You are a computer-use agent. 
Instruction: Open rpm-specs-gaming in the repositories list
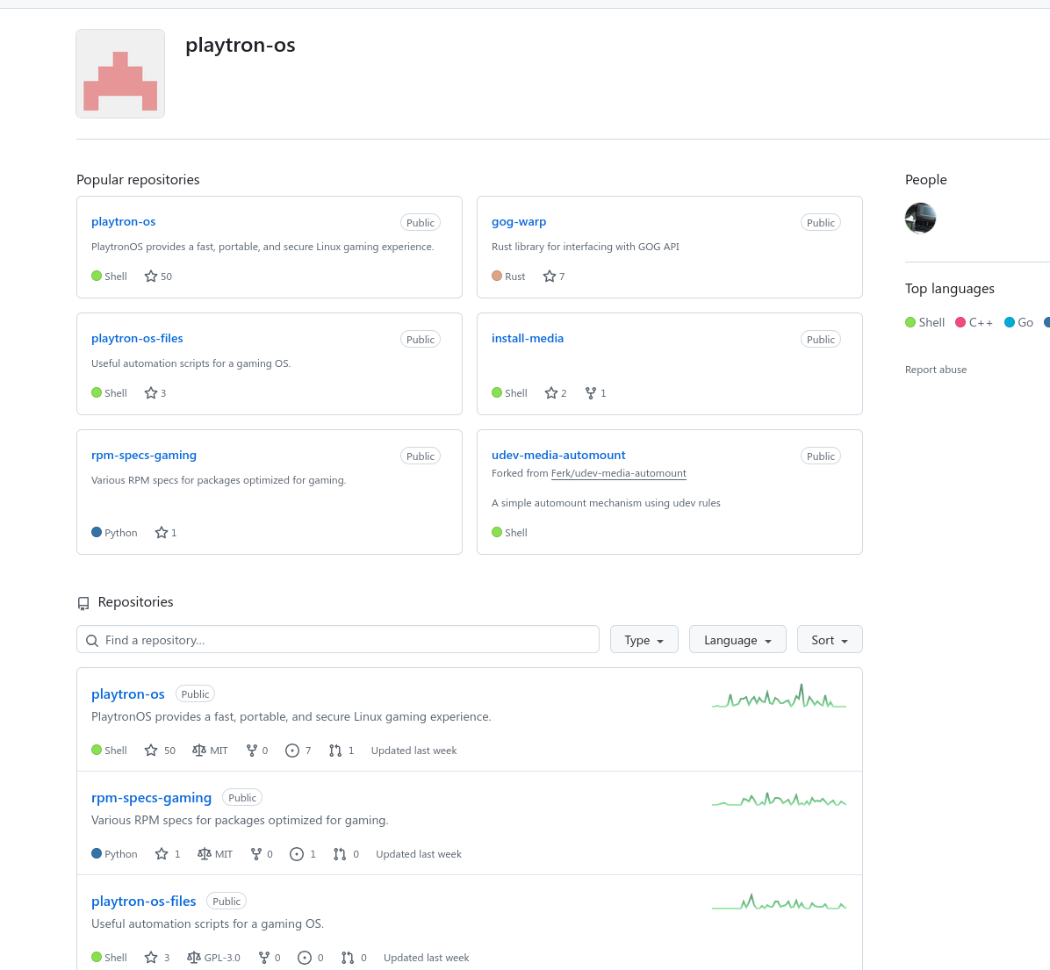coord(151,798)
